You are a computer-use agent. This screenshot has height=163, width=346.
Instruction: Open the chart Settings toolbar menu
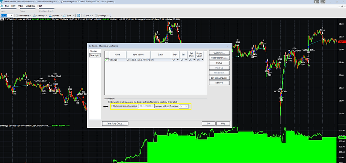tap(100, 16)
